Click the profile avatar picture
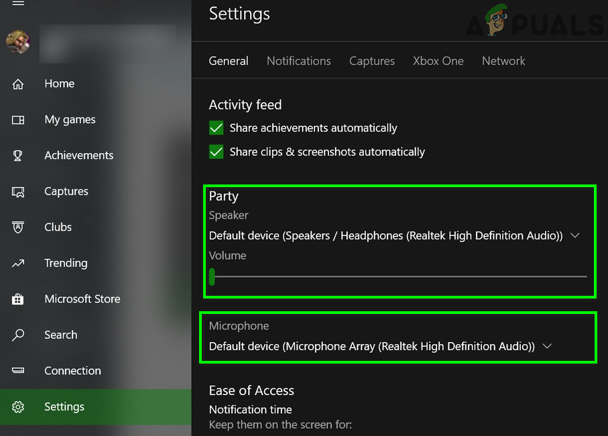This screenshot has height=436, width=608. click(18, 42)
